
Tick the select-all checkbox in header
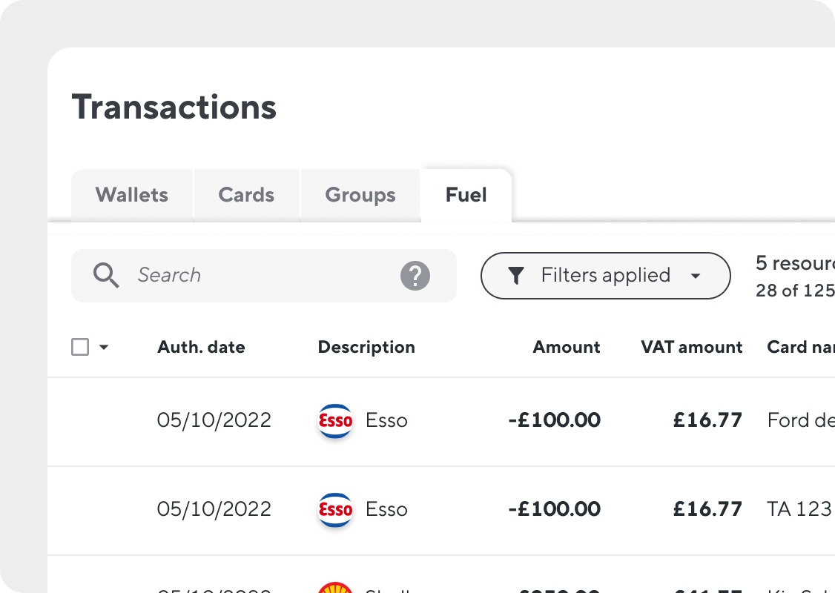(x=80, y=347)
